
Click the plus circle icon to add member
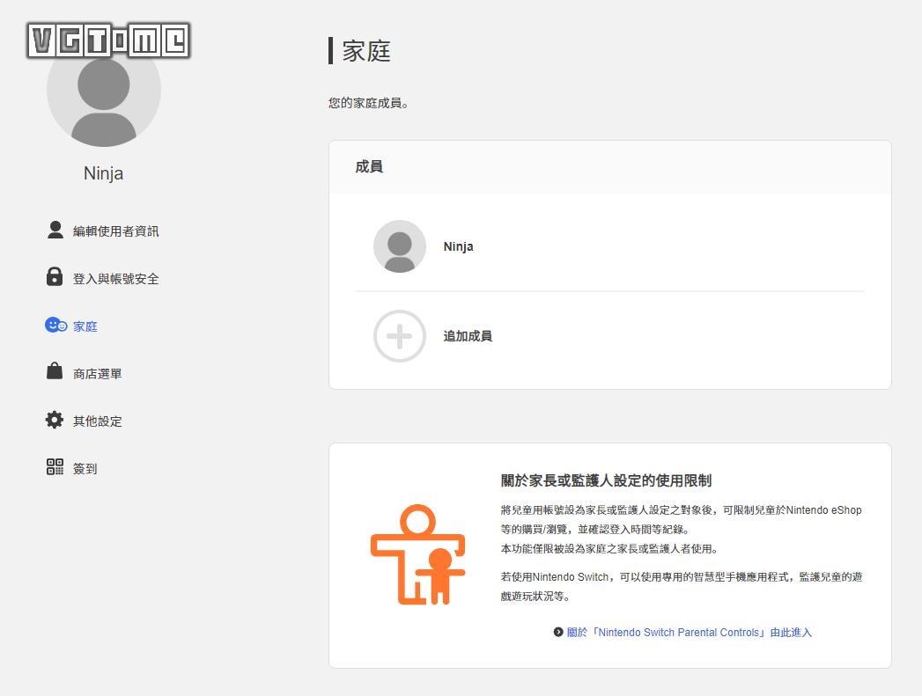pos(399,336)
